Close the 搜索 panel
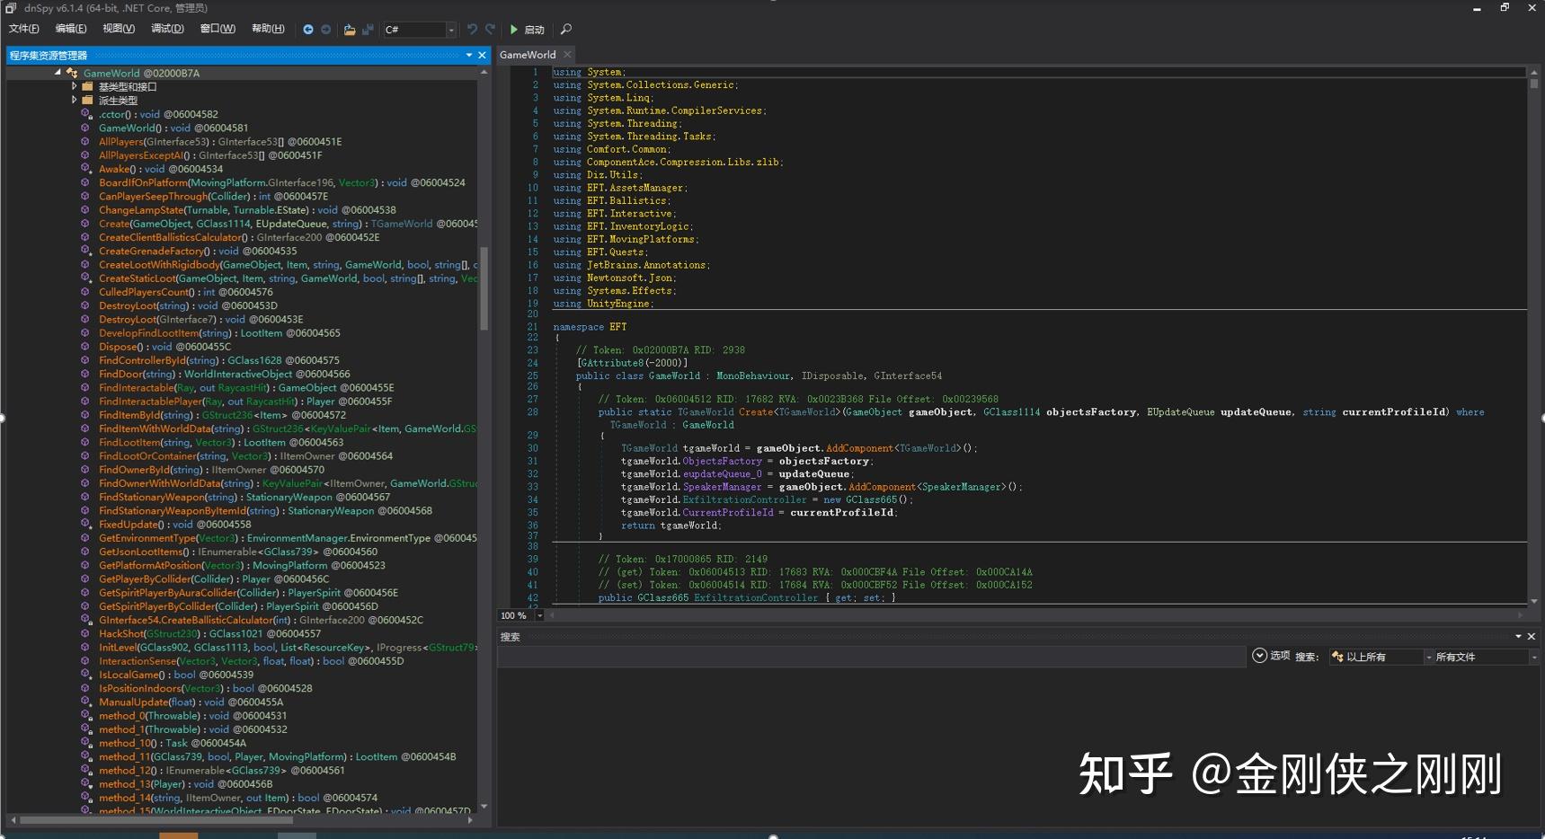Viewport: 1545px width, 839px height. click(1532, 637)
